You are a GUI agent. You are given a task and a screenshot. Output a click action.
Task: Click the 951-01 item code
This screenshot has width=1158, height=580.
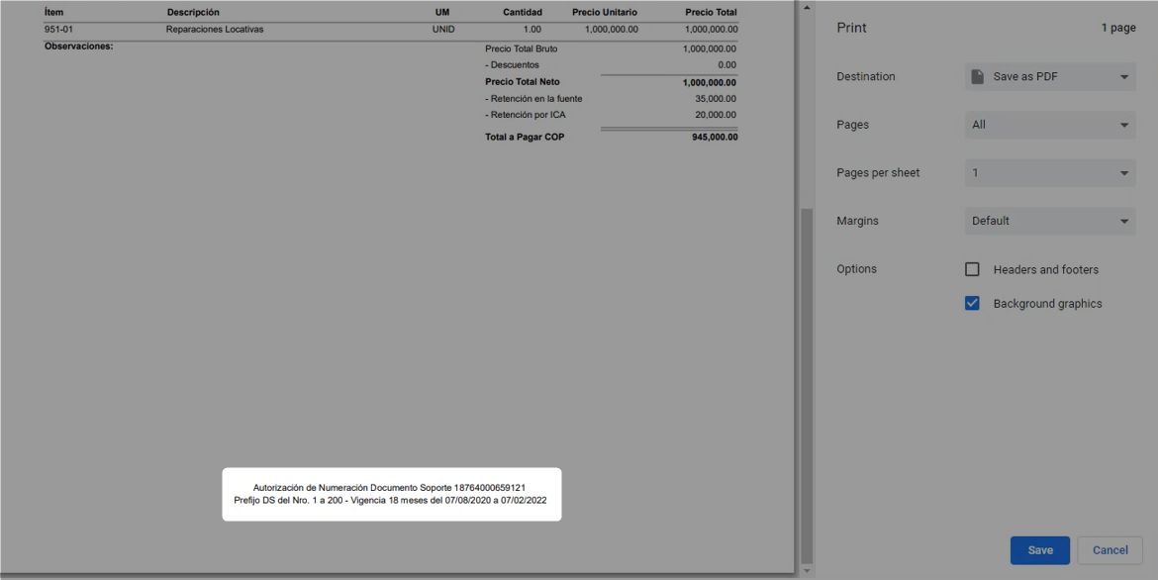click(x=58, y=30)
